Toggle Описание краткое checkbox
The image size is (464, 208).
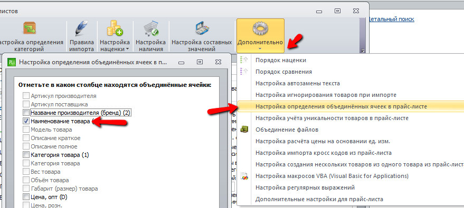click(26, 138)
